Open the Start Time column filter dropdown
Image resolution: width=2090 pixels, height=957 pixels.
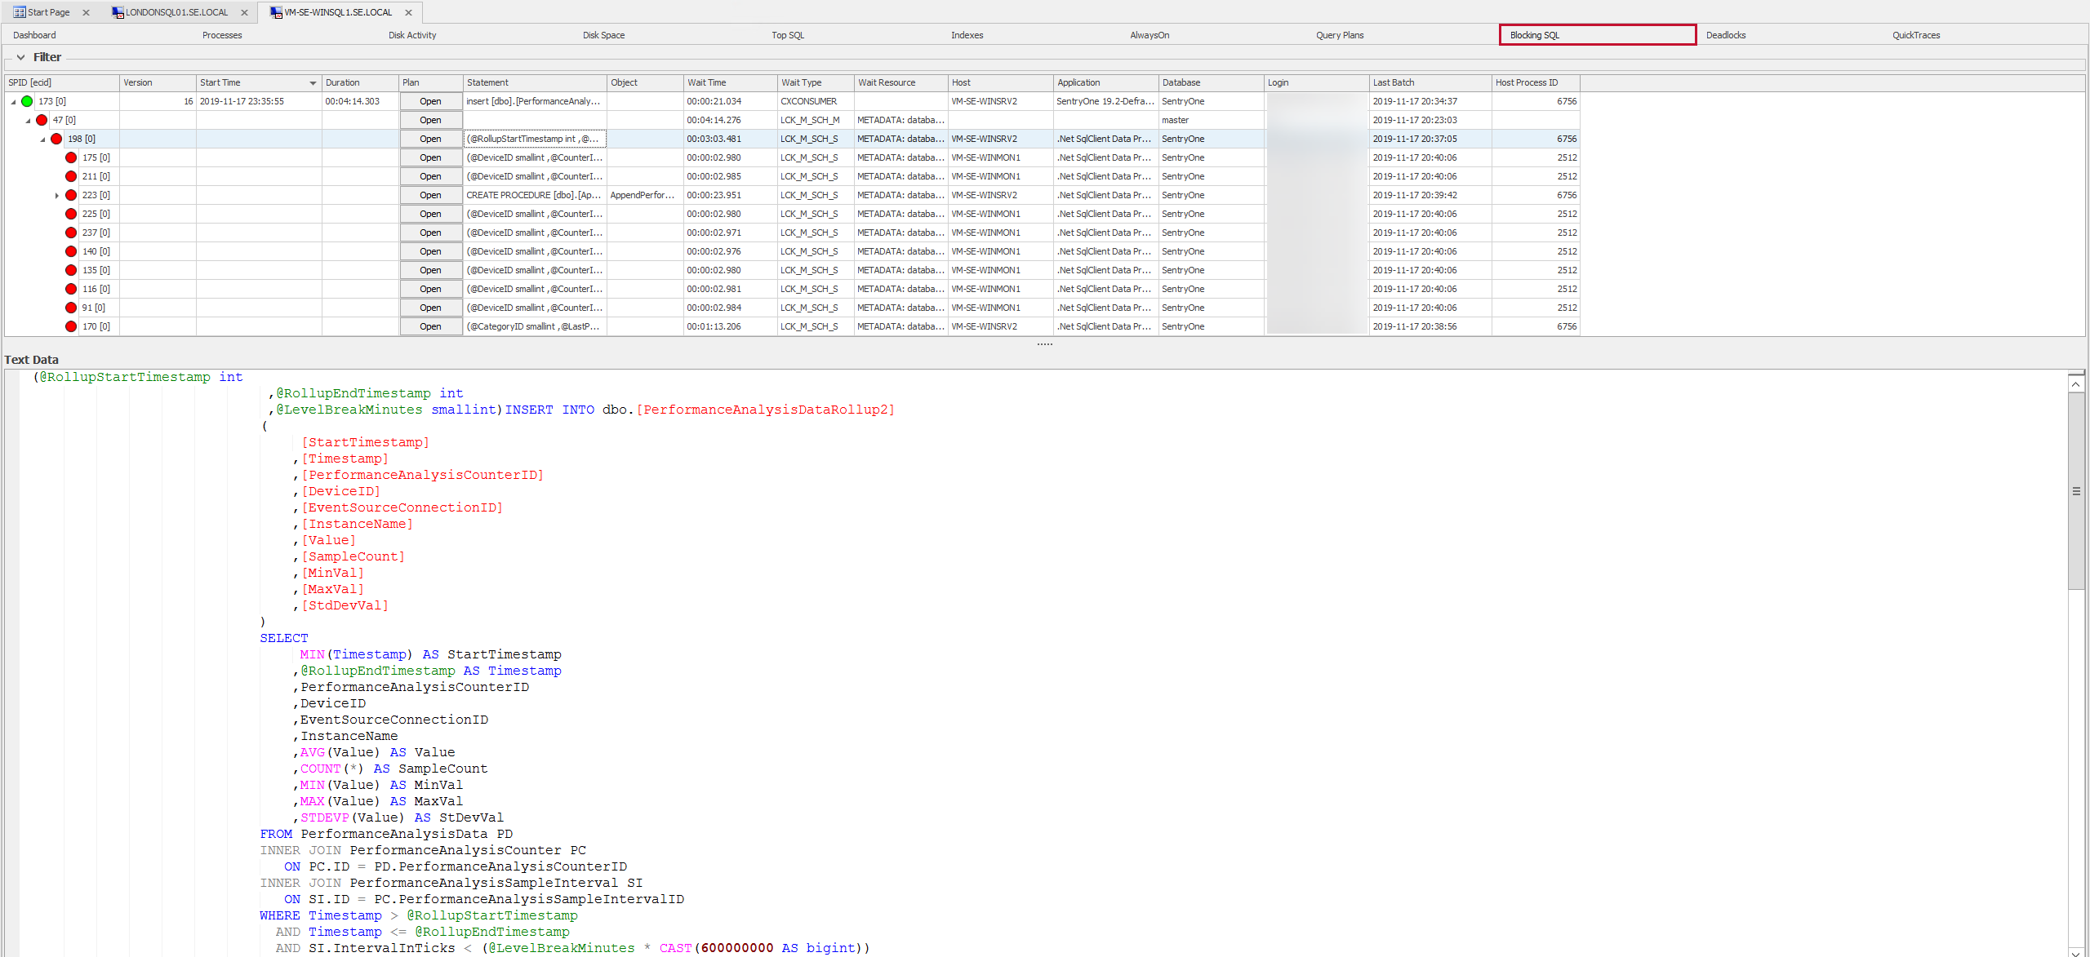[x=312, y=82]
